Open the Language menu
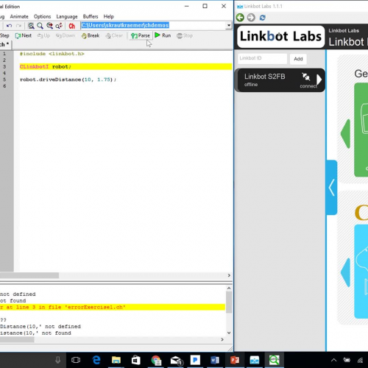 coord(67,16)
